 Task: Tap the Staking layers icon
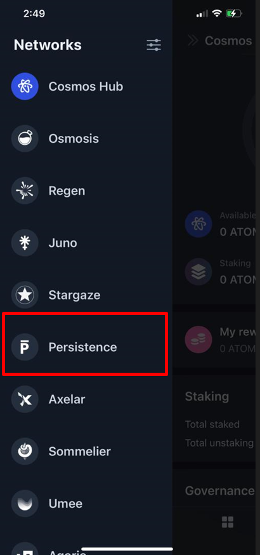click(198, 272)
